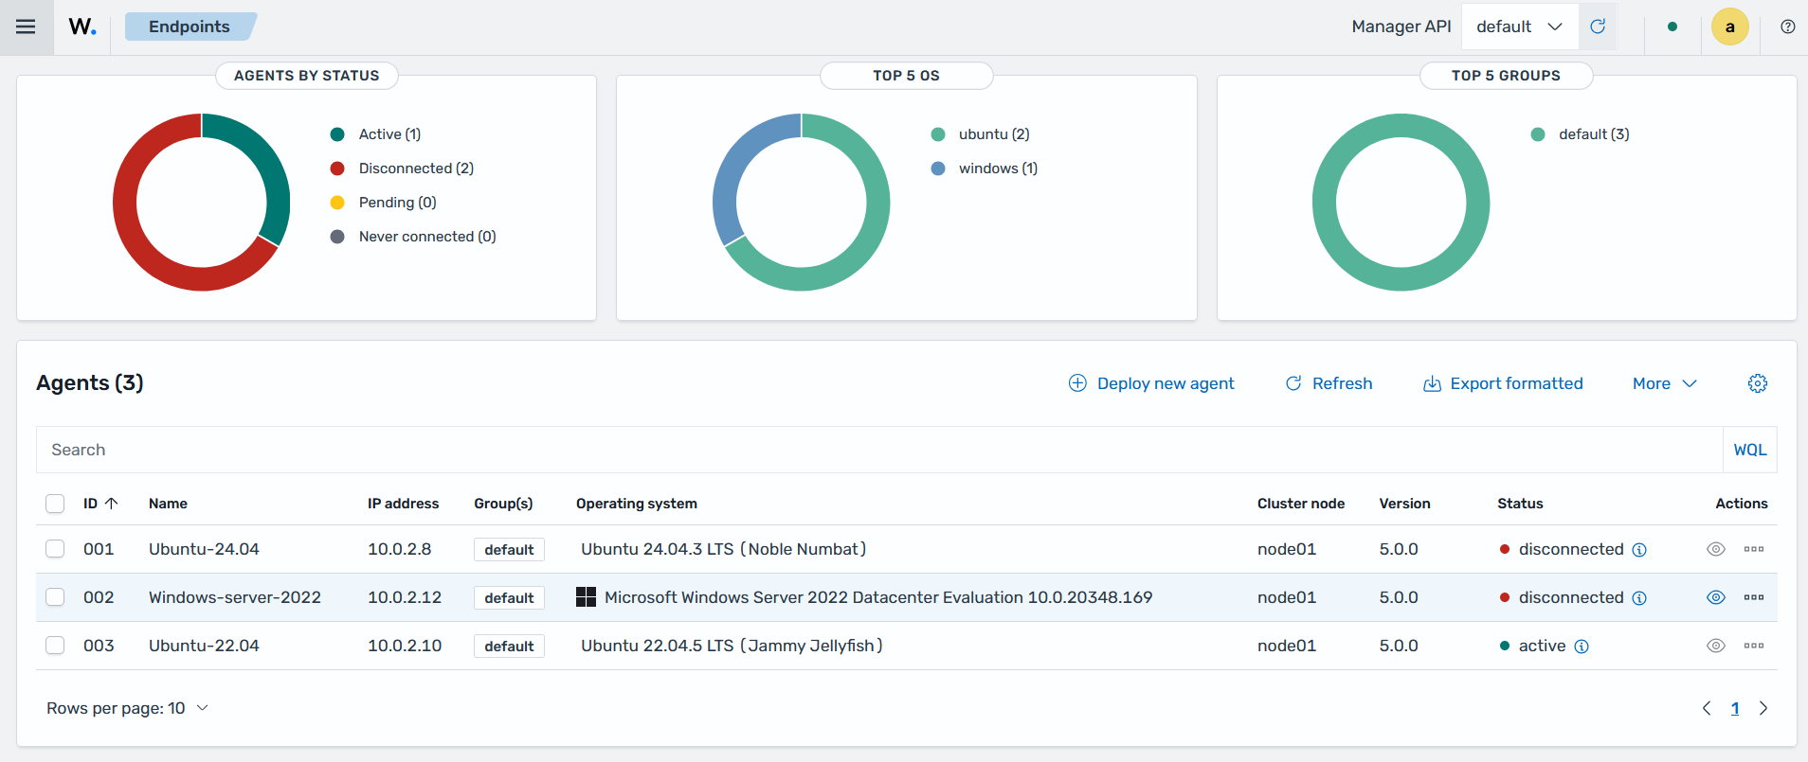1808x762 pixels.
Task: Toggle windows legend in Top 5 OS
Action: (985, 168)
